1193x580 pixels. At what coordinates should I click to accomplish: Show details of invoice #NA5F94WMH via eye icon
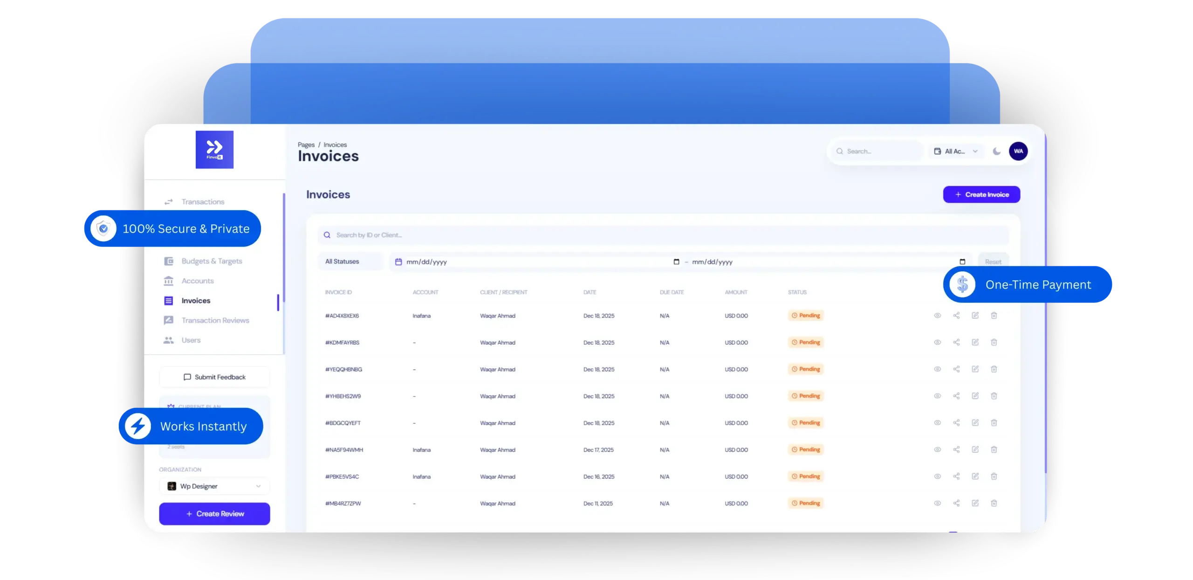(x=937, y=449)
